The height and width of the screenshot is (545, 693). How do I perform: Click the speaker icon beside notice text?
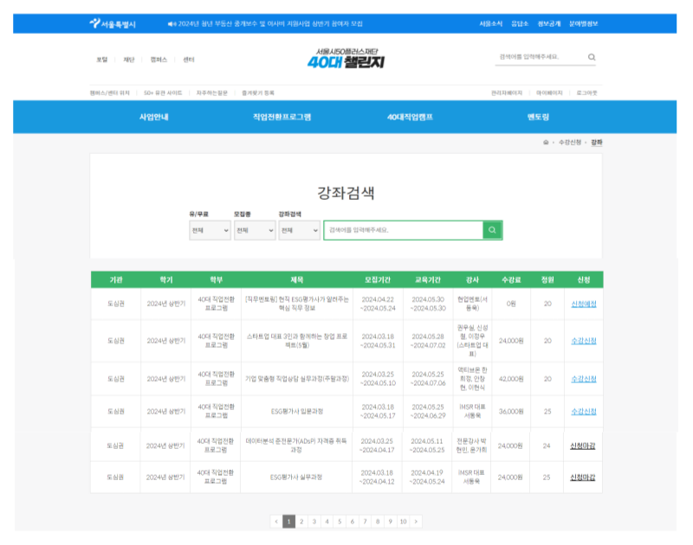[x=172, y=23]
